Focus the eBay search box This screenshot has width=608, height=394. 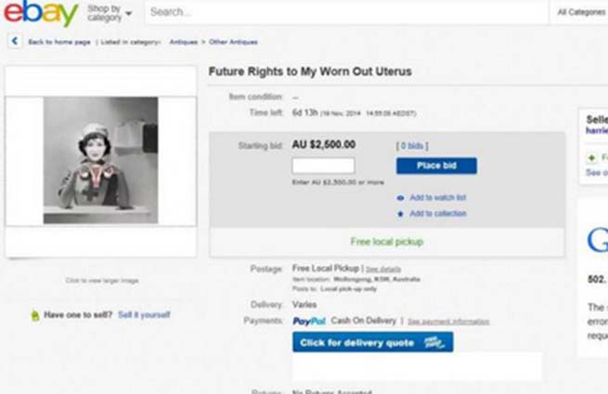click(x=343, y=13)
